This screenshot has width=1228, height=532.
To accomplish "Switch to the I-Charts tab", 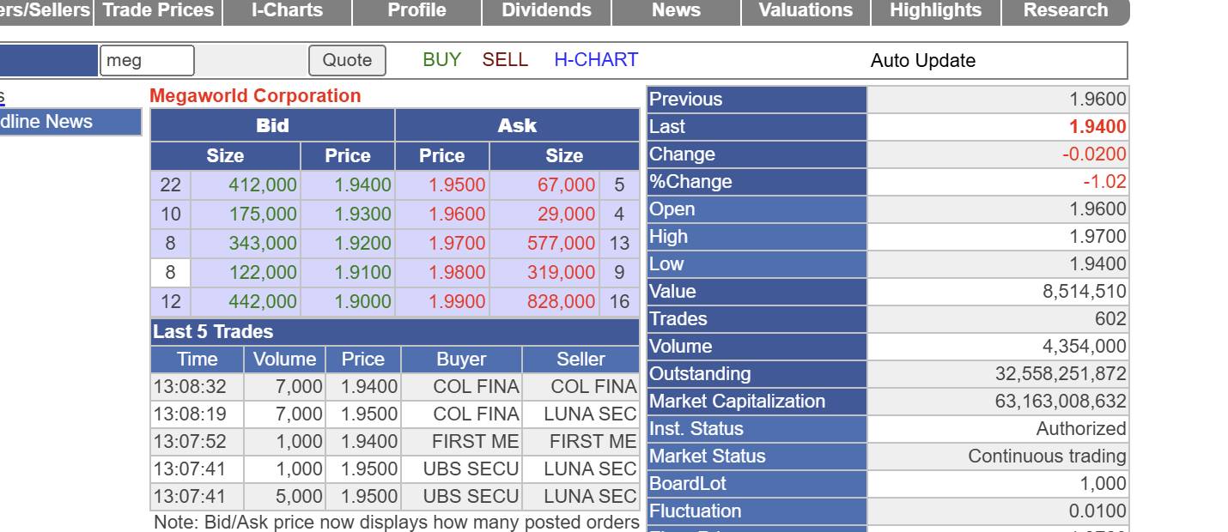I will 287,10.
